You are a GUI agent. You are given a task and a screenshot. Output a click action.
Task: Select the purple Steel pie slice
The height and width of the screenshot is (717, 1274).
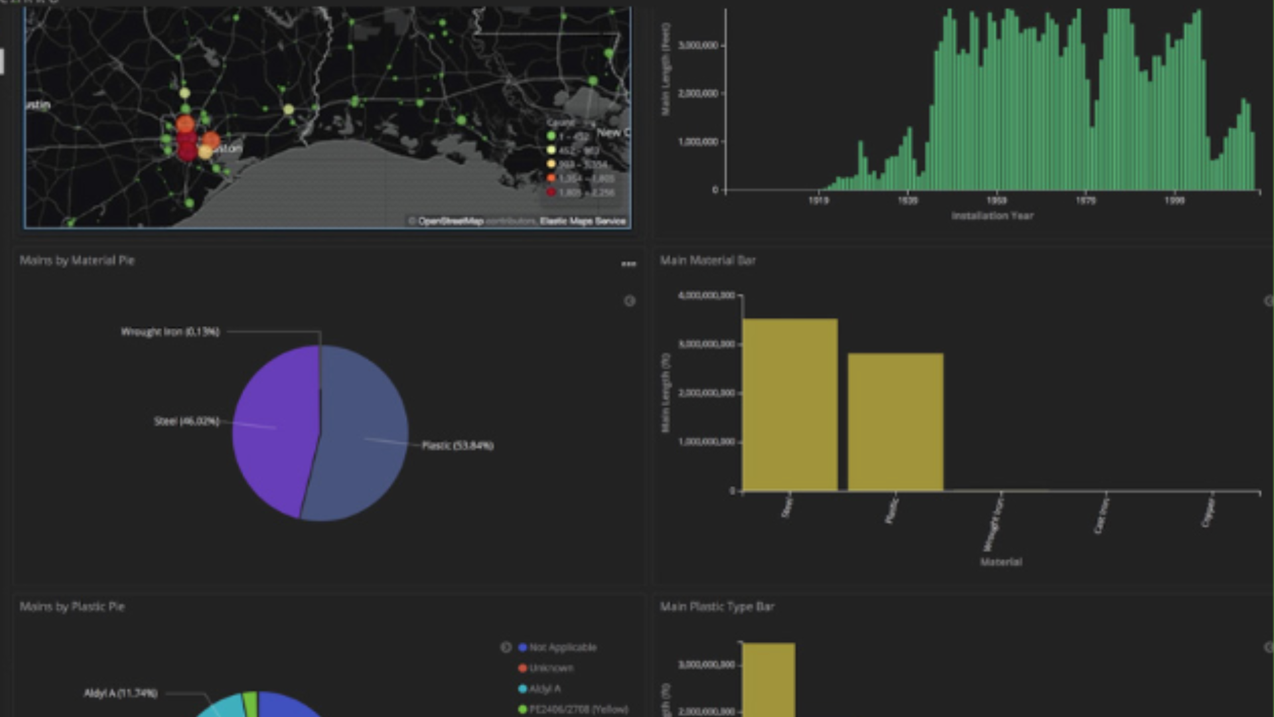tap(275, 432)
